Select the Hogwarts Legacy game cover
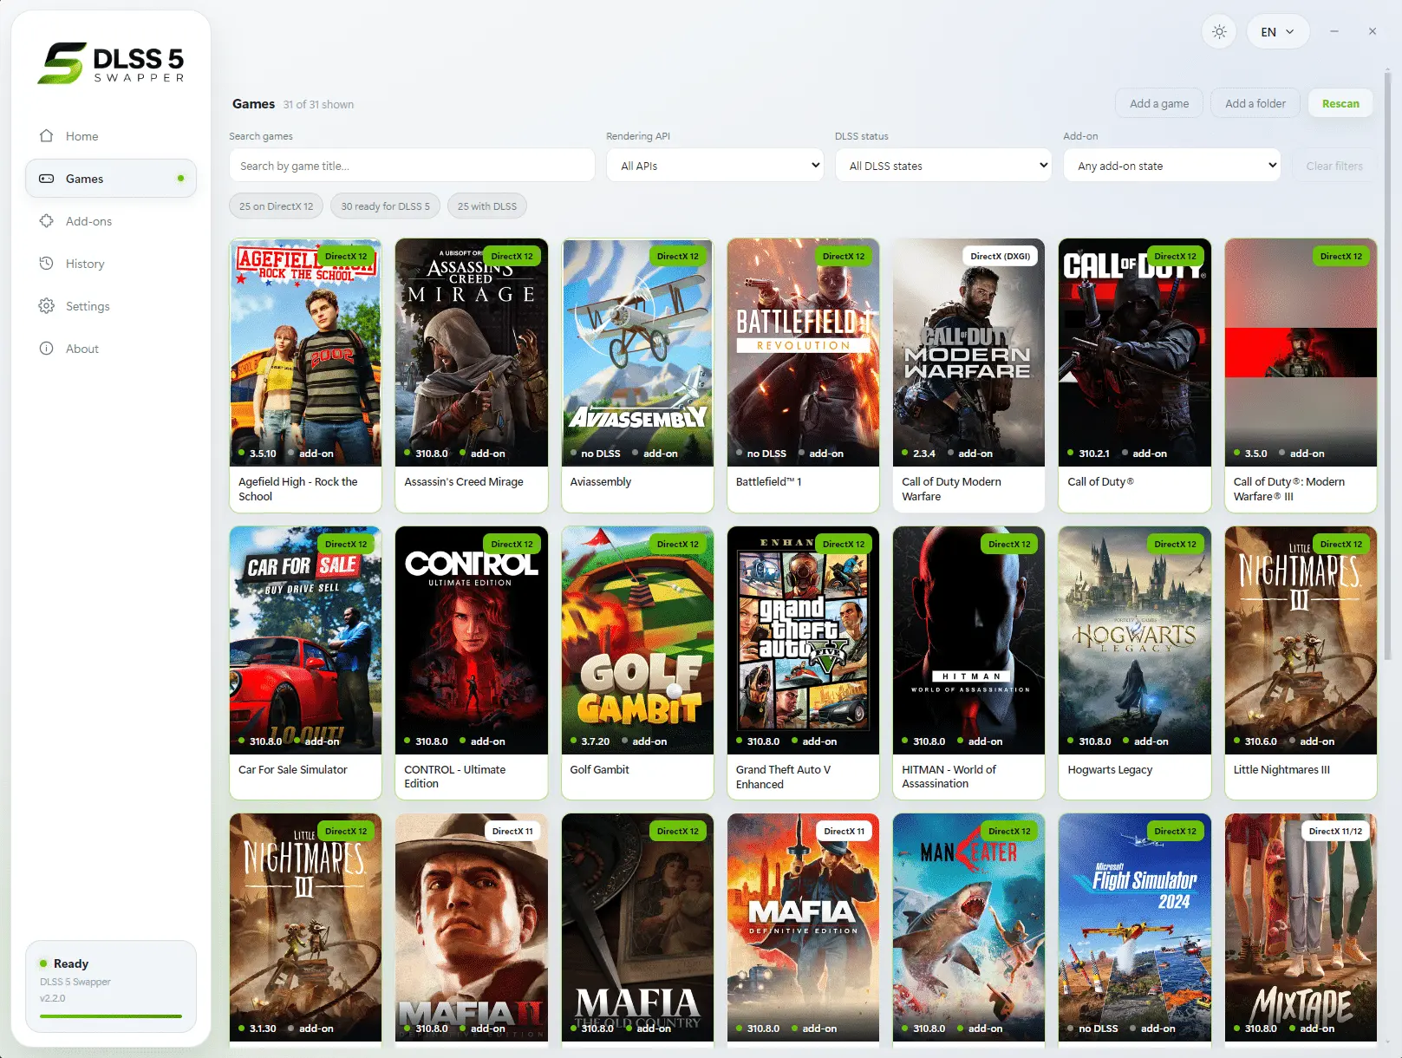 click(1134, 640)
